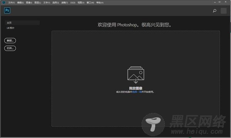Minimize the Photoshop window
This screenshot has height=138, width=231.
pyautogui.click(x=215, y=2)
